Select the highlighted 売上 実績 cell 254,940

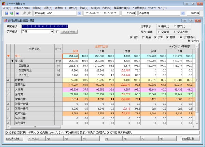tap(71, 56)
